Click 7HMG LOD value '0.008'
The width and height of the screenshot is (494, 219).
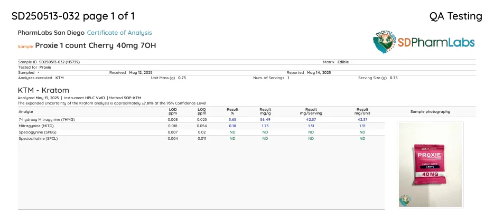(173, 120)
